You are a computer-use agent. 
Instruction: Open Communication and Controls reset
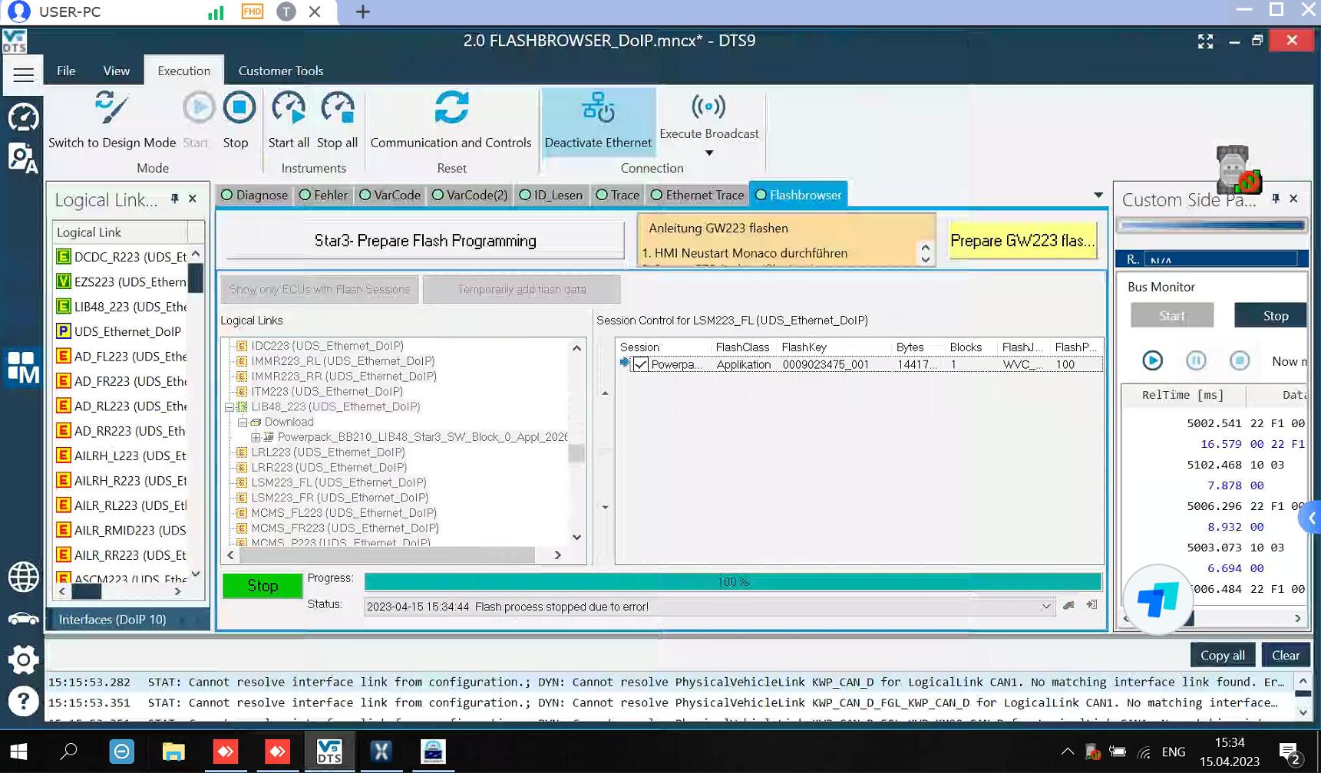click(x=451, y=123)
